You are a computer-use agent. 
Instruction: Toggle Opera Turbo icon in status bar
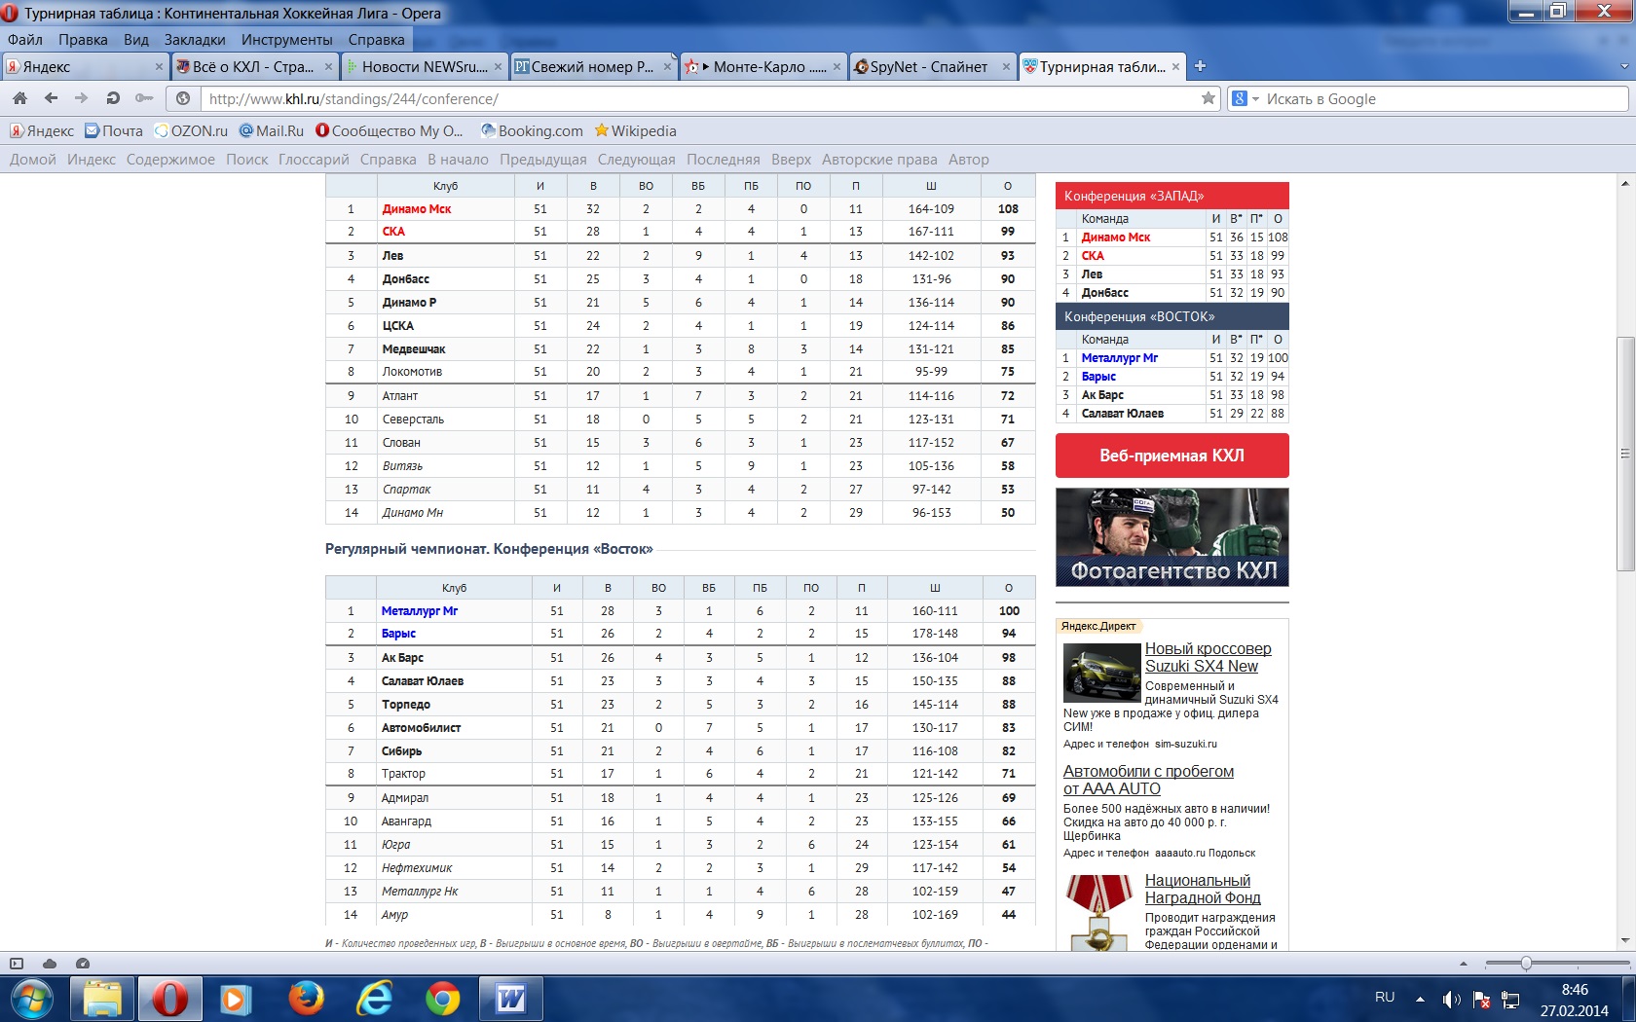click(x=83, y=964)
